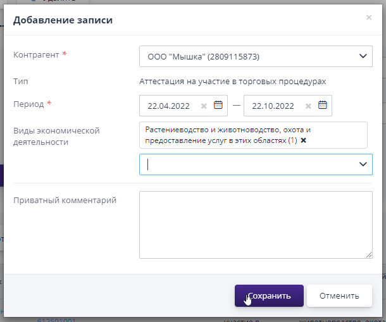
Task: Open the start date calendar picker
Action: (218, 106)
